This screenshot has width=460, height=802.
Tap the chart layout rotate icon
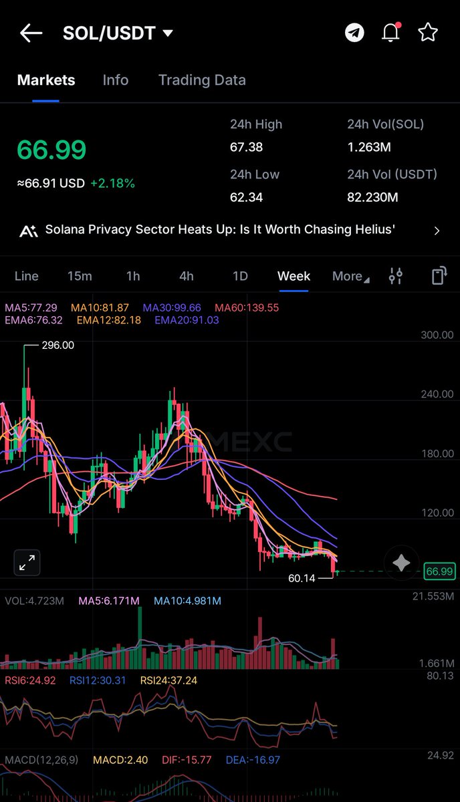(439, 276)
